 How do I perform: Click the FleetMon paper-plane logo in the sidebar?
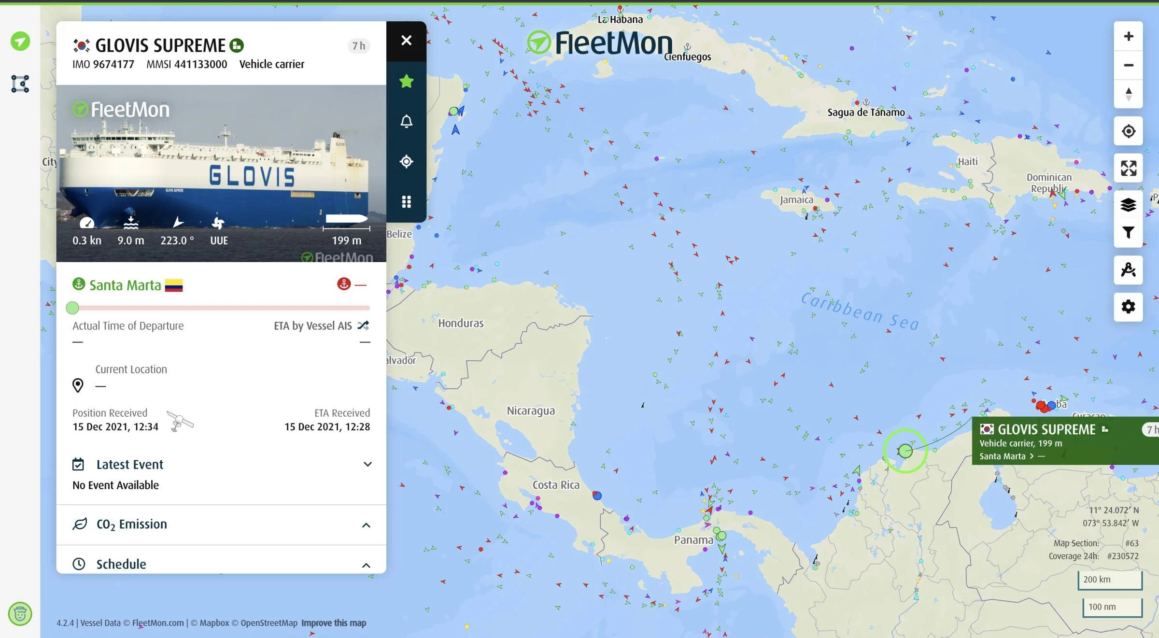coord(20,42)
